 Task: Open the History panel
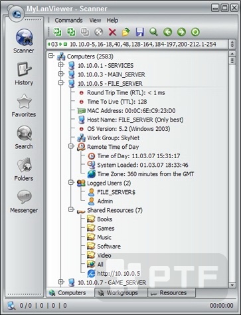coord(24,74)
